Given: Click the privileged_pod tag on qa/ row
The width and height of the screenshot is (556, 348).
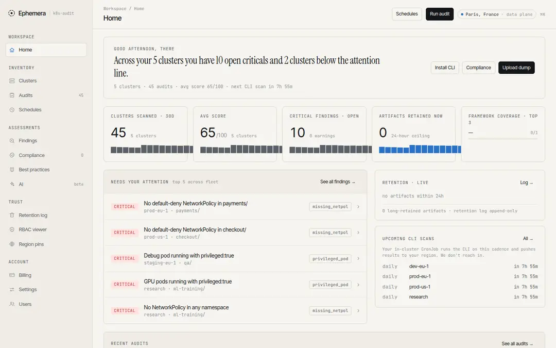Looking at the screenshot, I should (330, 258).
